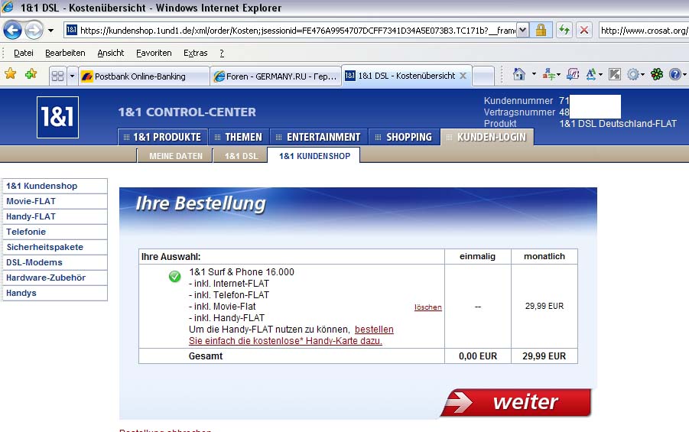Select Movie-FLAT in the left sidebar
Image resolution: width=689 pixels, height=432 pixels.
point(31,201)
